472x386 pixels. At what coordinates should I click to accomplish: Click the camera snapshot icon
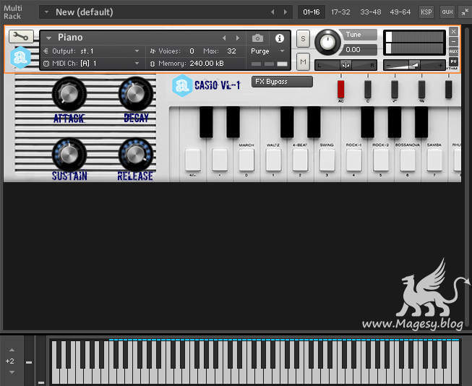[x=257, y=38]
